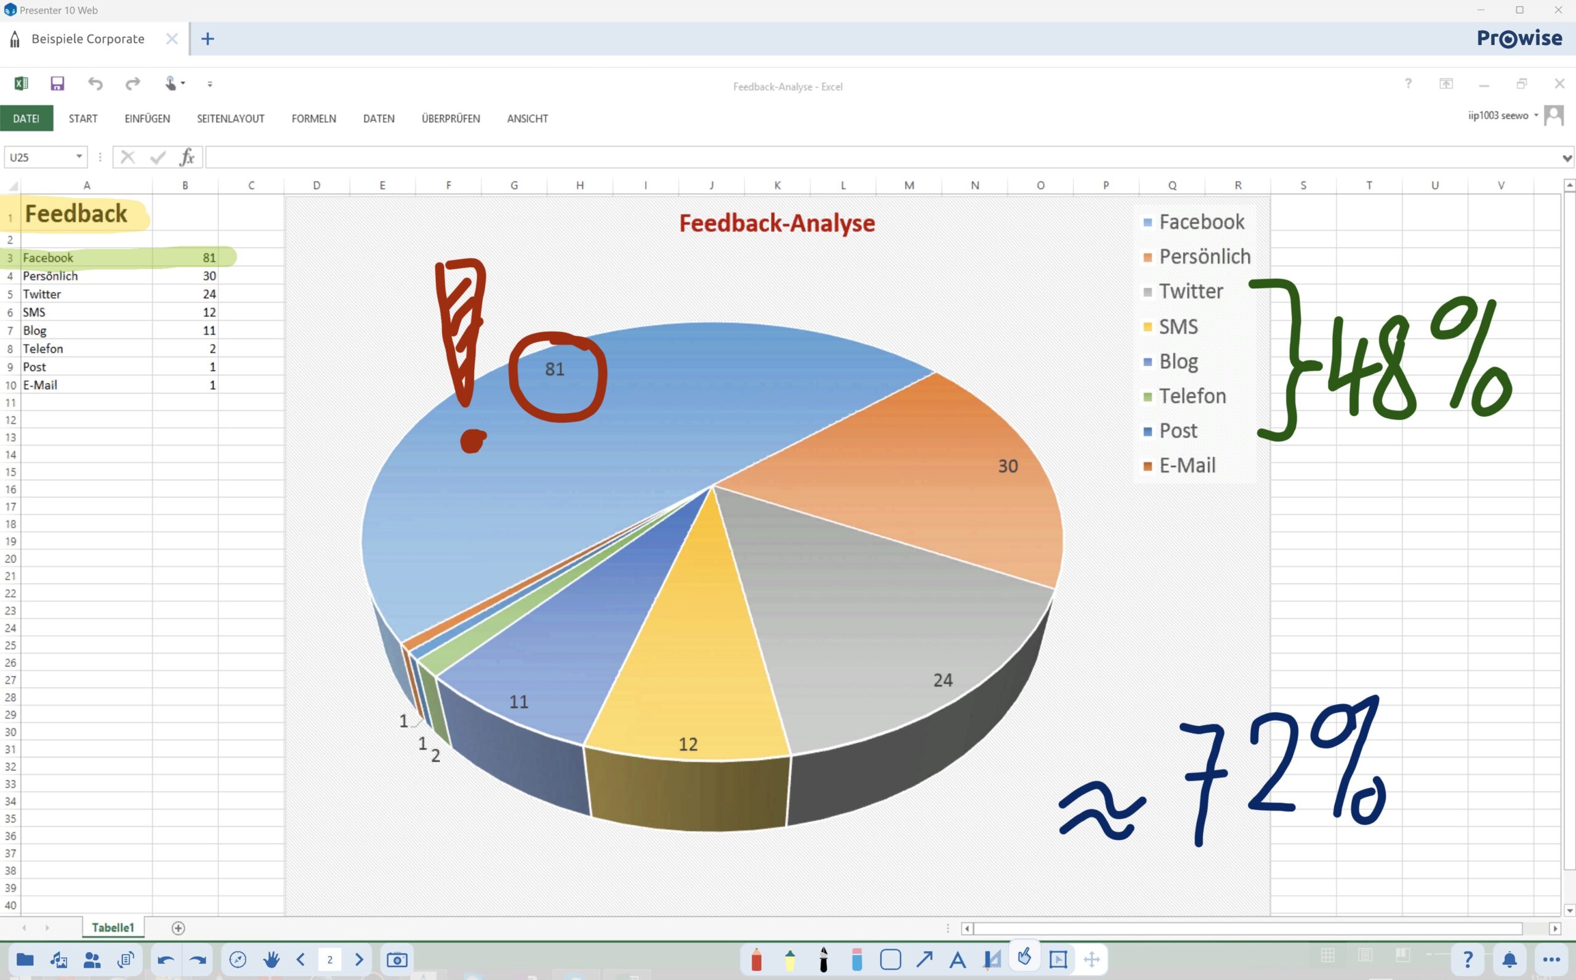1576x980 pixels.
Task: Click the orange Persönlich pie slice labeled 30
Action: click(x=939, y=480)
